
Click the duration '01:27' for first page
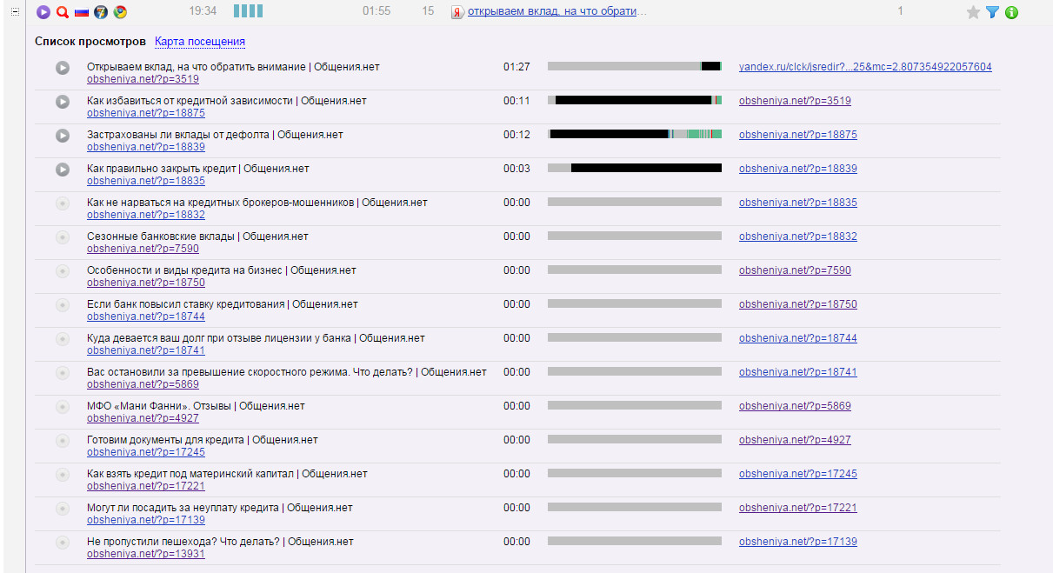tap(517, 67)
